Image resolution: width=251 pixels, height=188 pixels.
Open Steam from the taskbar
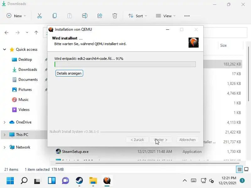(79, 181)
